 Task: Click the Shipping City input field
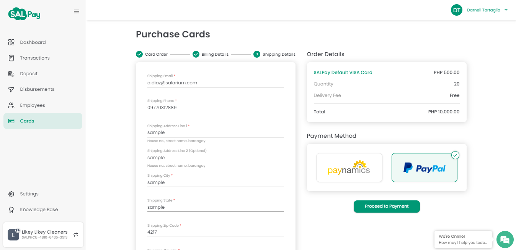[216, 182]
